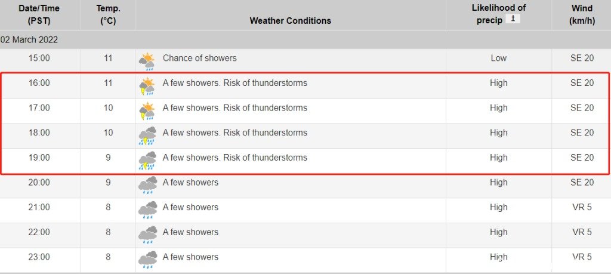Click the Weather Conditions column header
The height and width of the screenshot is (274, 611).
coord(291,21)
